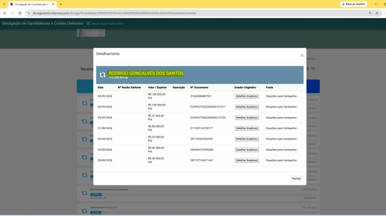Image resolution: width=386 pixels, height=216 pixels.
Task: Click the Fechar button
Action: [x=296, y=179]
